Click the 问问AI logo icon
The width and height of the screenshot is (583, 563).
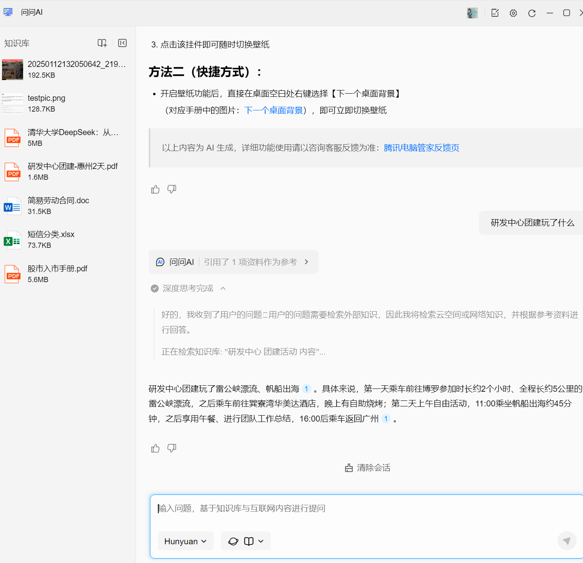pos(8,12)
